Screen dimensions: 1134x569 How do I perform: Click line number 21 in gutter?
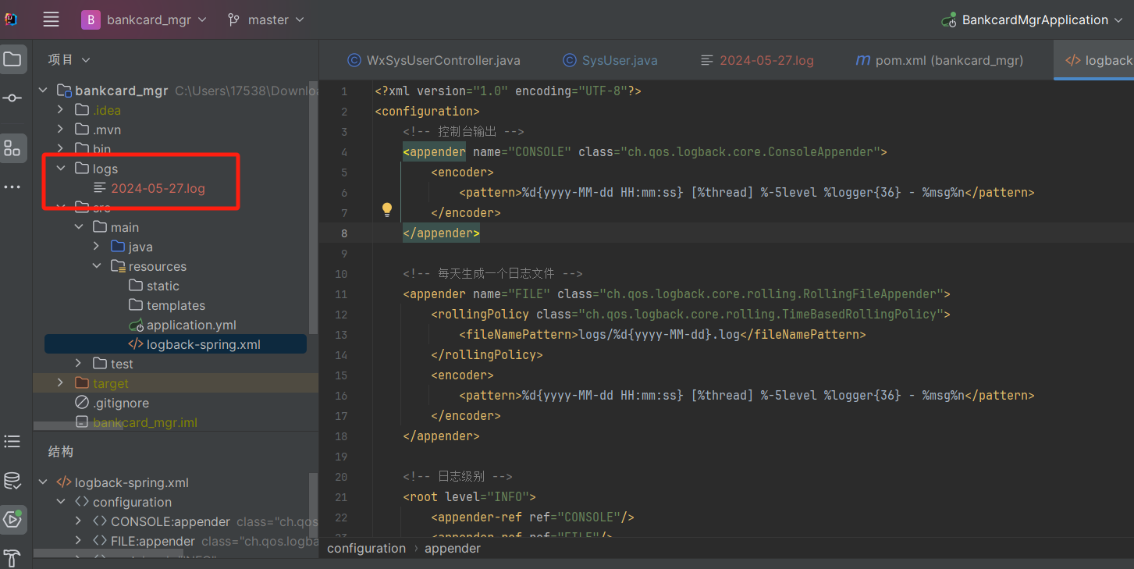coord(340,496)
